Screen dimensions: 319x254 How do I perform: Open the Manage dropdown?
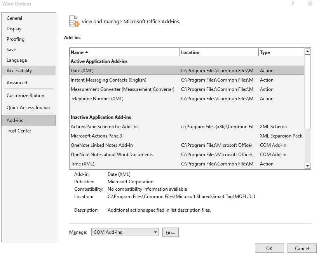[x=124, y=232]
